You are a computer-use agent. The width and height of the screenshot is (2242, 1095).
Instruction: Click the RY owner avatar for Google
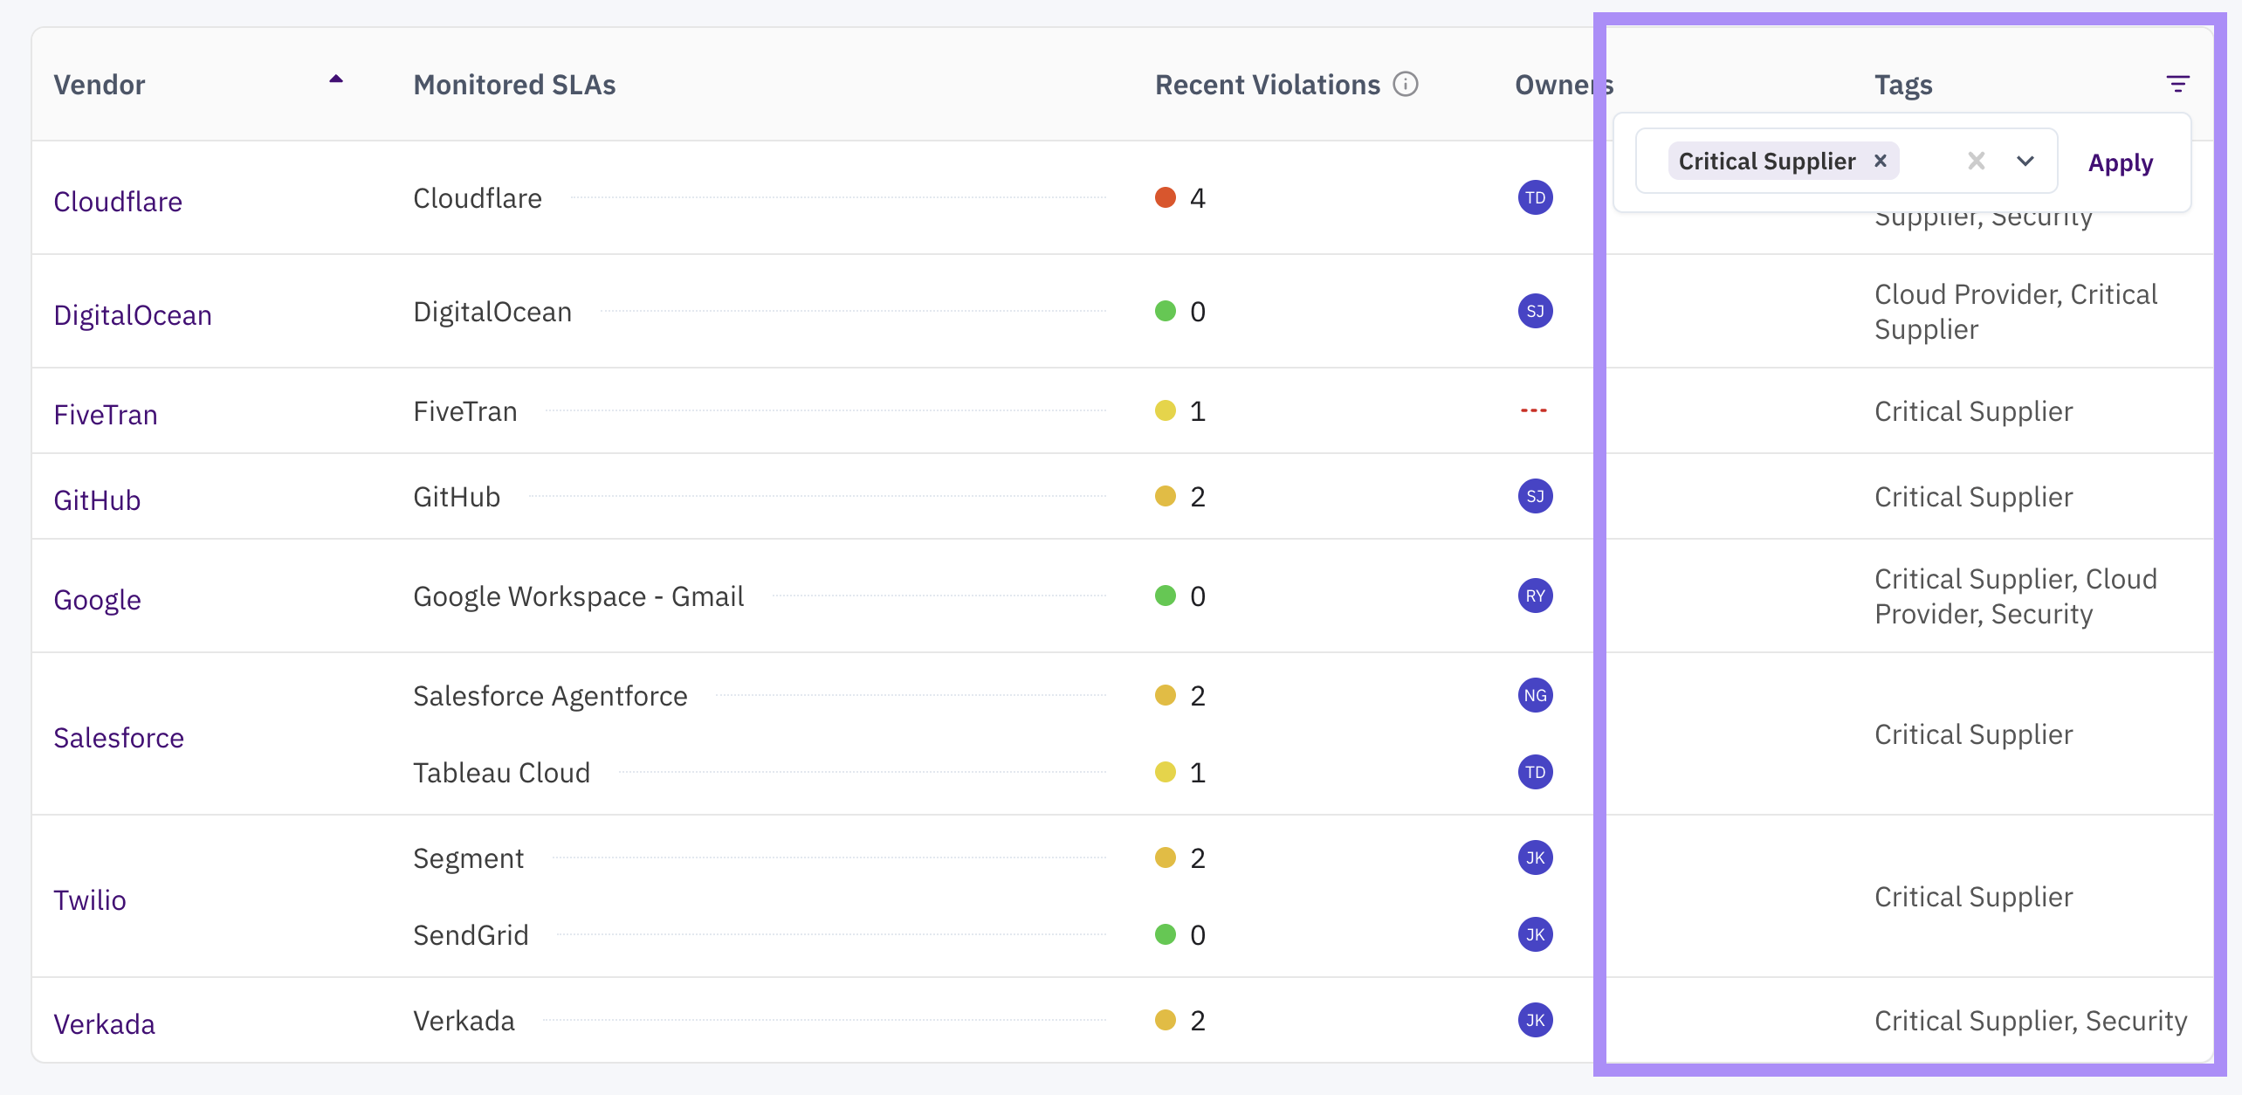[x=1535, y=596]
